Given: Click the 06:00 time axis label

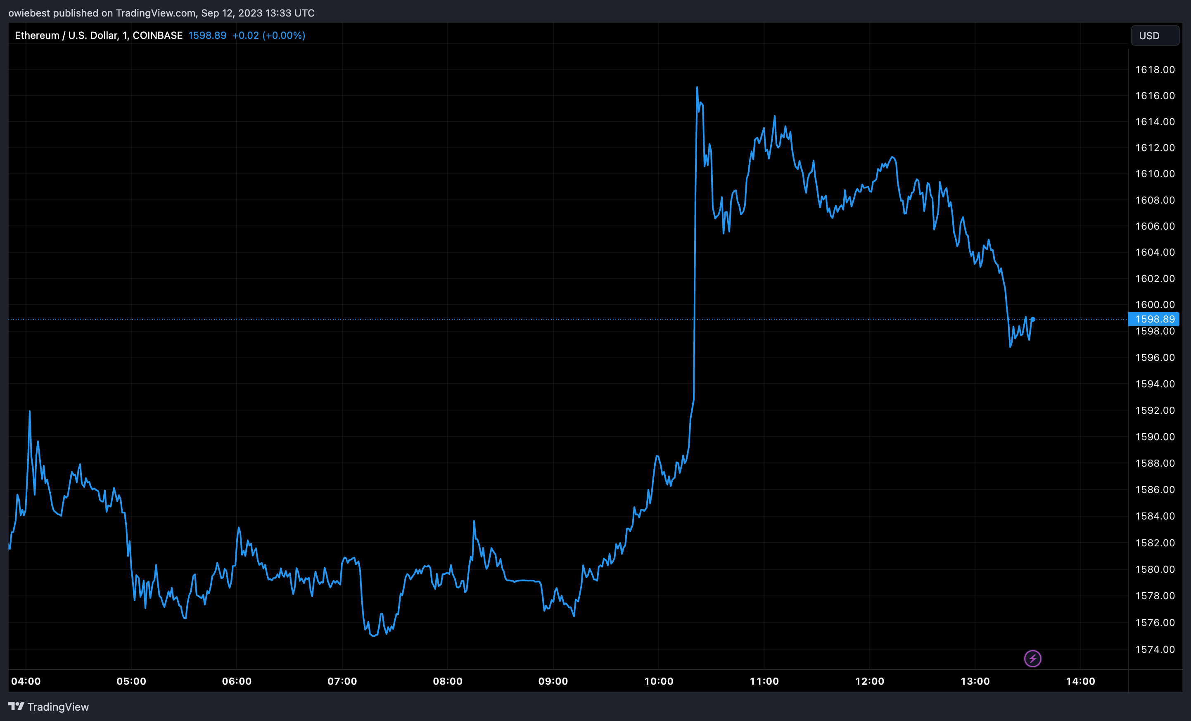Looking at the screenshot, I should (237, 681).
